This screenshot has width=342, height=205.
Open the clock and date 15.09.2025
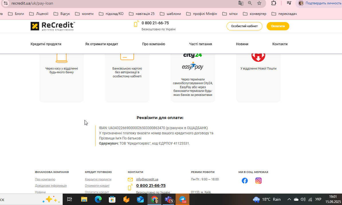coord(333,199)
